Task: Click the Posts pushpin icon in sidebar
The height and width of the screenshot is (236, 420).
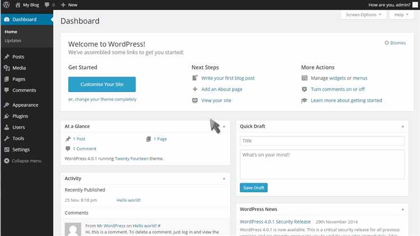Action: (6, 57)
